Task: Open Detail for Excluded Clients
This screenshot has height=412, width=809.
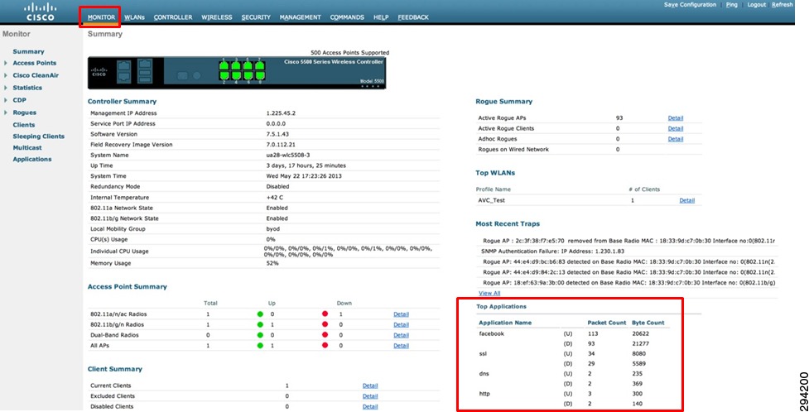Action: (370, 396)
